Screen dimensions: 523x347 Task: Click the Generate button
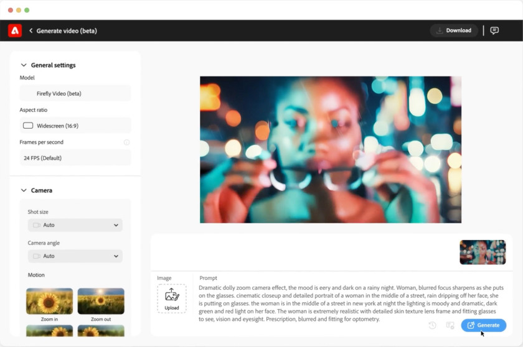click(x=484, y=325)
